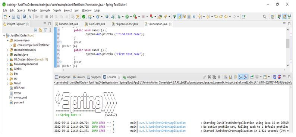Click the New file toolbar icon
The width and height of the screenshot is (296, 137).
[x=6, y=17]
